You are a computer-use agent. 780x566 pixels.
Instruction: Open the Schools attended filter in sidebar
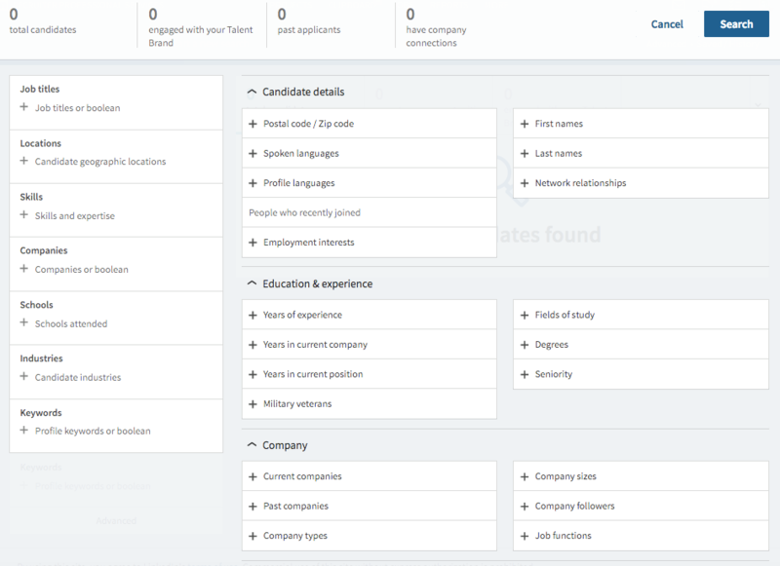tap(69, 322)
